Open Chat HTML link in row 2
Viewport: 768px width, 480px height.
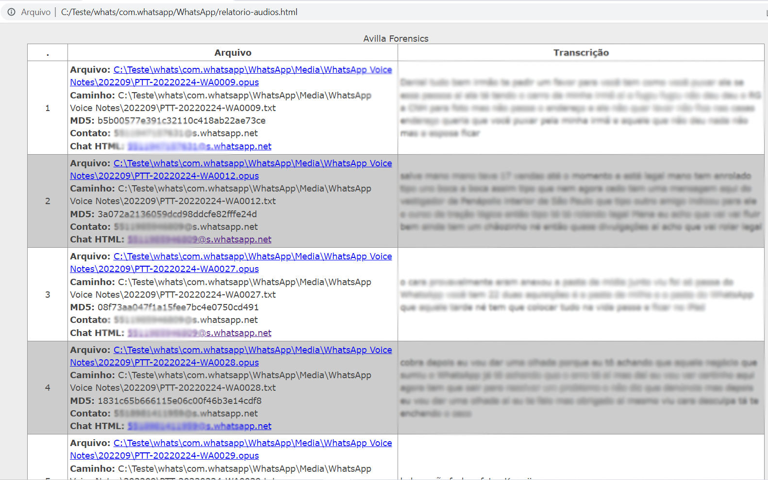click(200, 240)
